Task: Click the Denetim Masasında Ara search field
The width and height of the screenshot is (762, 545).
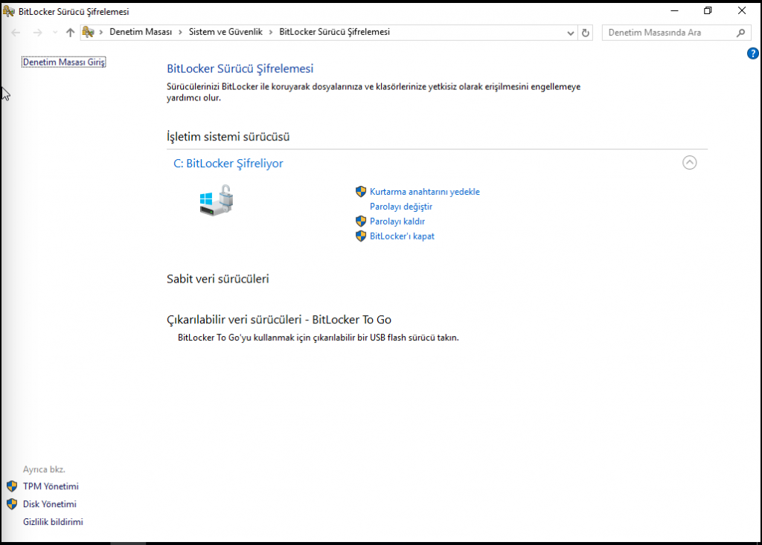Action: [666, 33]
